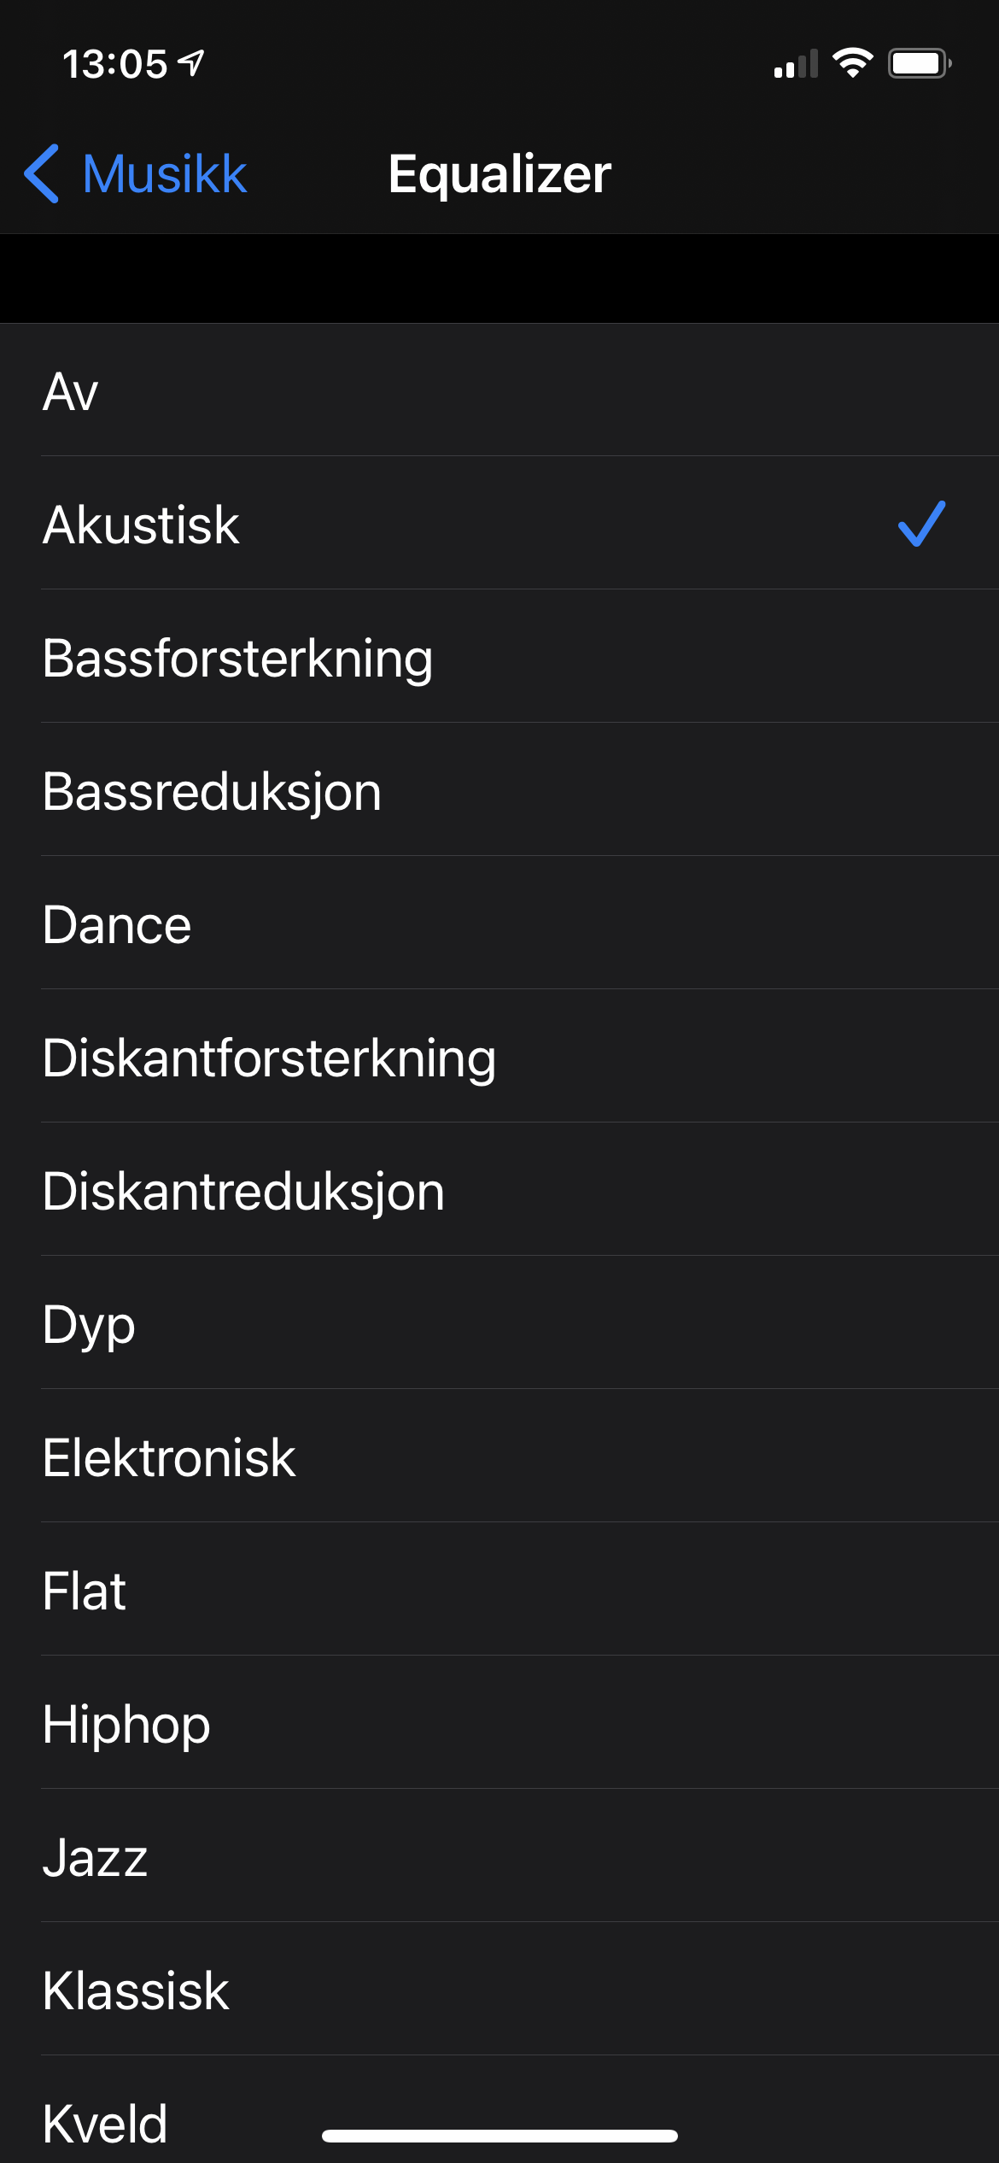
Task: Tap the Wi-Fi status icon
Action: click(852, 63)
